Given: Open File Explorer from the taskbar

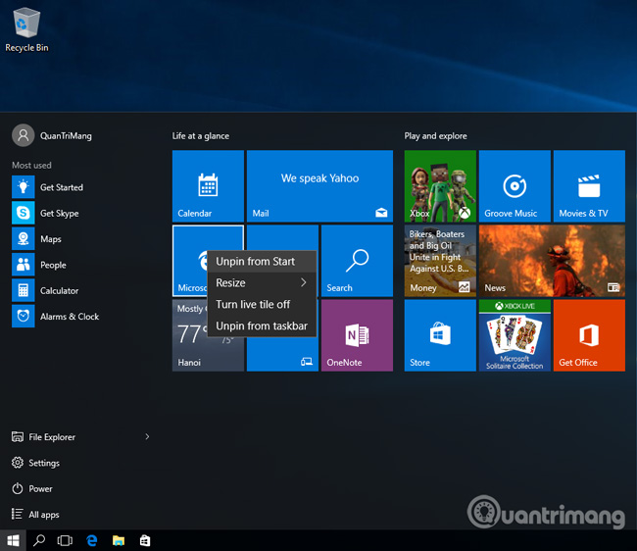Looking at the screenshot, I should point(119,540).
